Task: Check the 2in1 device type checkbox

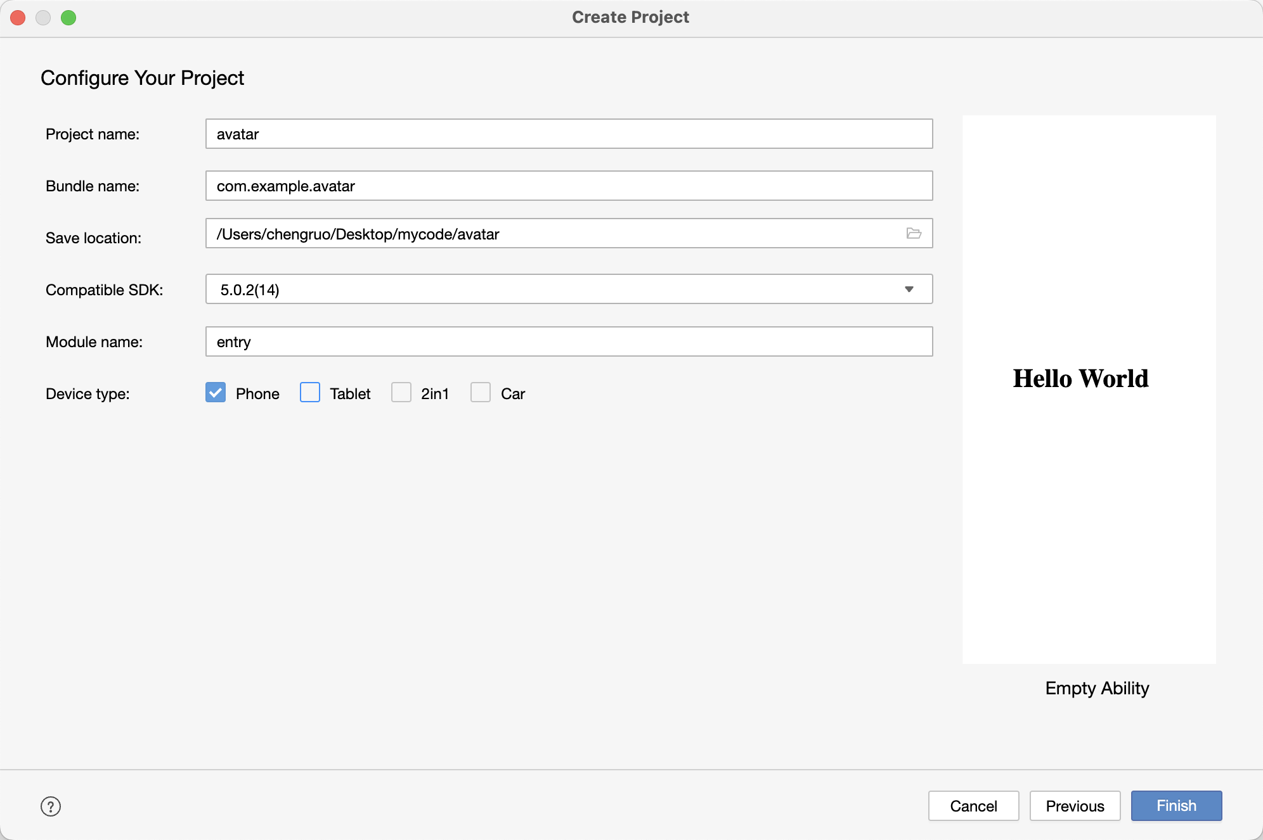Action: (401, 393)
